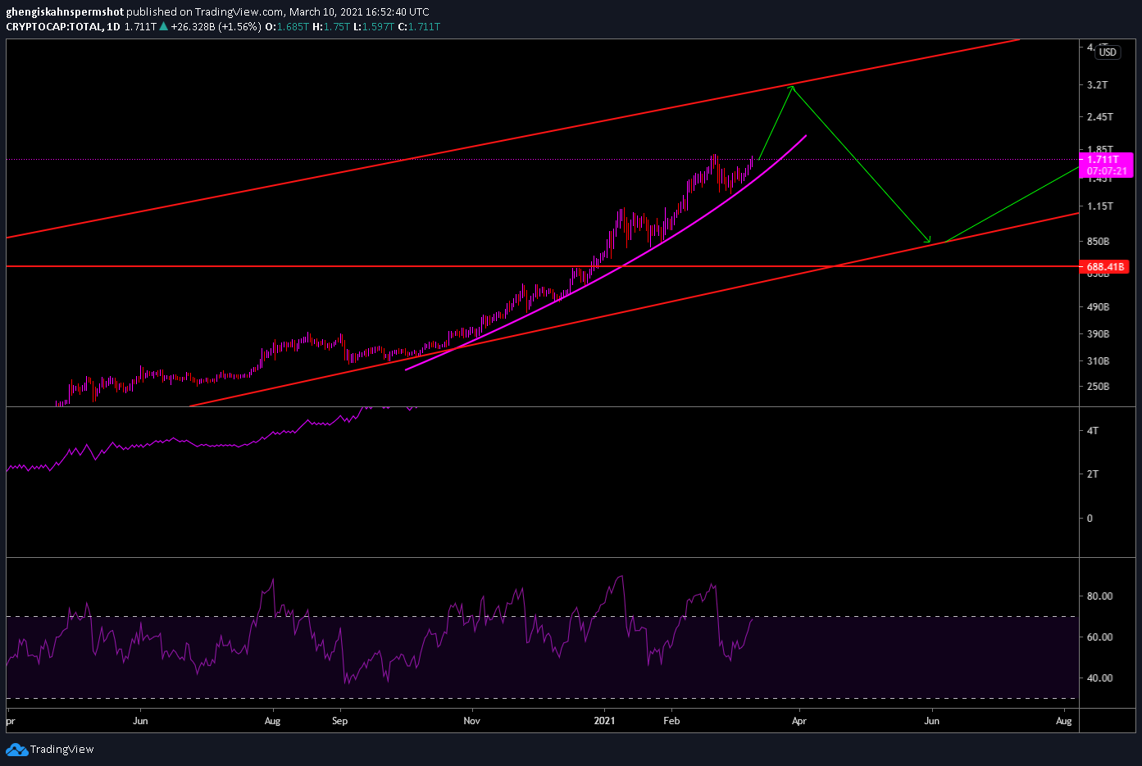The height and width of the screenshot is (766, 1142).
Task: Click the magenta 1.711T current price tag
Action: [1103, 160]
